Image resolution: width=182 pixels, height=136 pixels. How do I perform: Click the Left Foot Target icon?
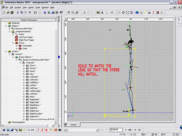16,37
